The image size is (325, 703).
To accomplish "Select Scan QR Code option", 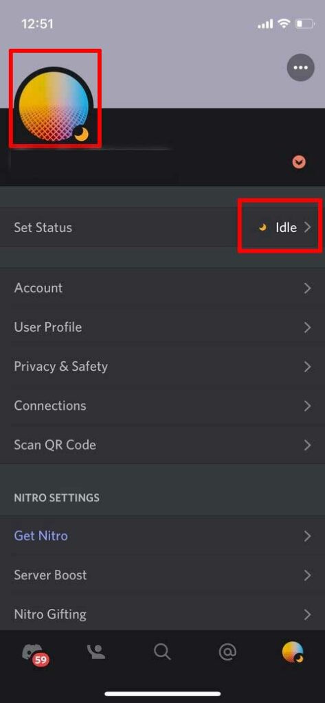I will click(x=162, y=445).
